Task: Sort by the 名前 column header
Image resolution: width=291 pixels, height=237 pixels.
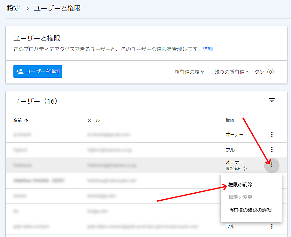Action: click(x=18, y=121)
